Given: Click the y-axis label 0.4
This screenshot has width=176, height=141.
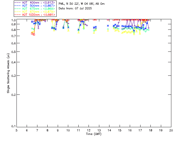Looking at the screenshot, I should coord(13,62).
